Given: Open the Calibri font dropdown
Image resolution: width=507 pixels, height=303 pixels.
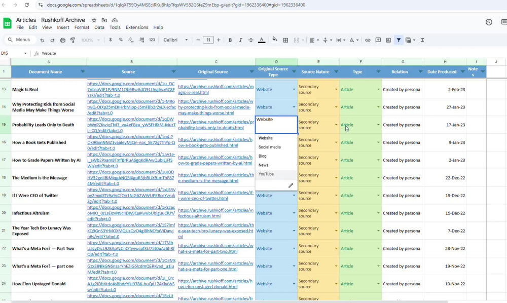Looking at the screenshot, I should [x=175, y=40].
